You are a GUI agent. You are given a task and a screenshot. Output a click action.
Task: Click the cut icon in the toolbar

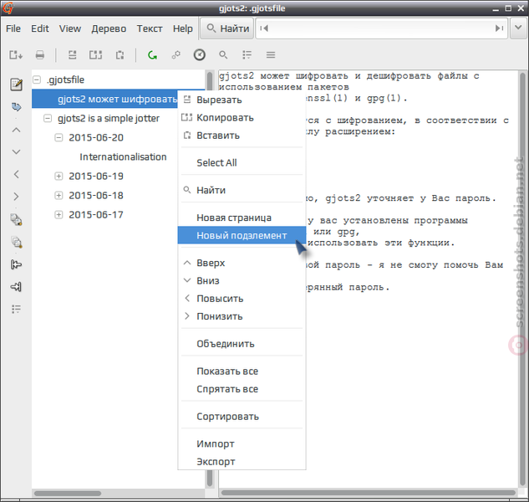click(x=72, y=54)
